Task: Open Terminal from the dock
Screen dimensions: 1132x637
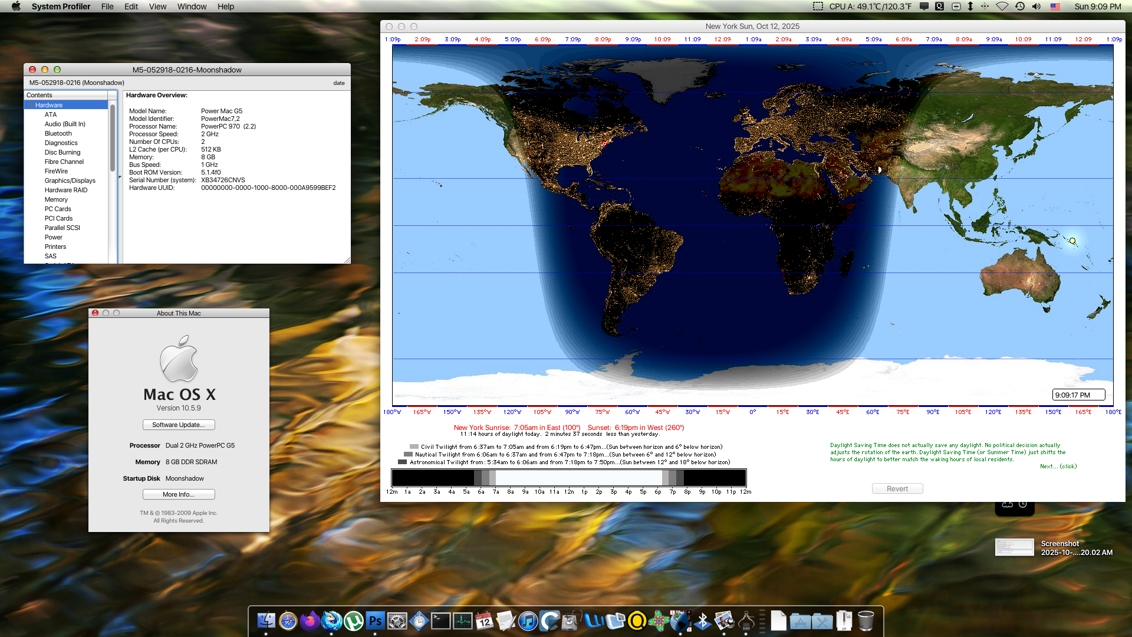Action: [x=440, y=621]
